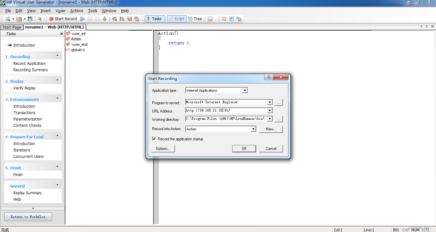Switch to Script view

click(176, 19)
